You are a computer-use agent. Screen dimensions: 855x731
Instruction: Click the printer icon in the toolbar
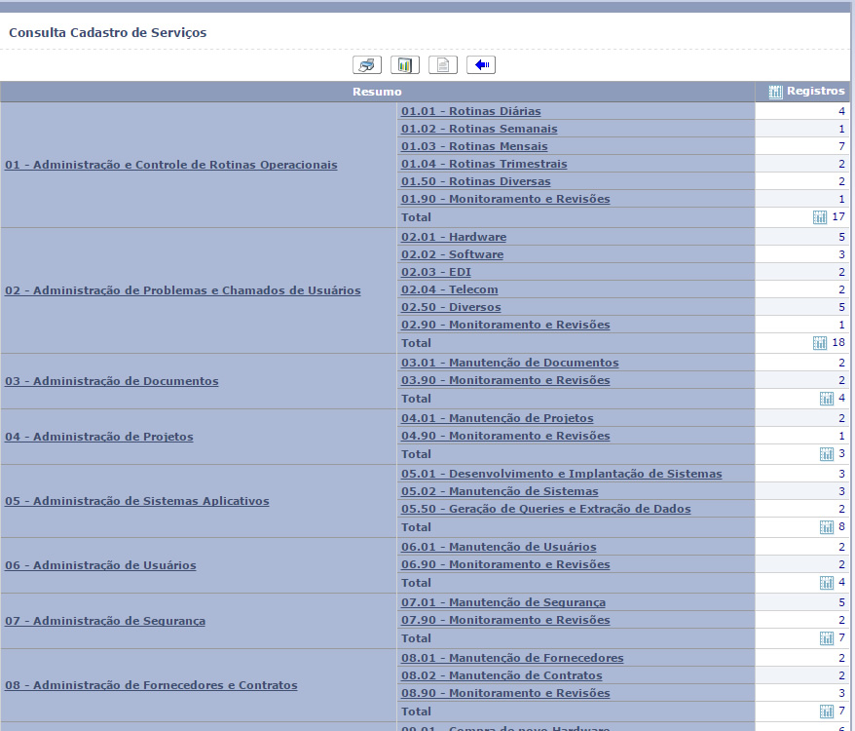point(366,65)
